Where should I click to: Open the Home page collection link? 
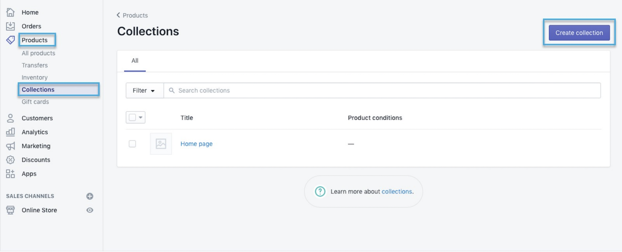point(196,144)
